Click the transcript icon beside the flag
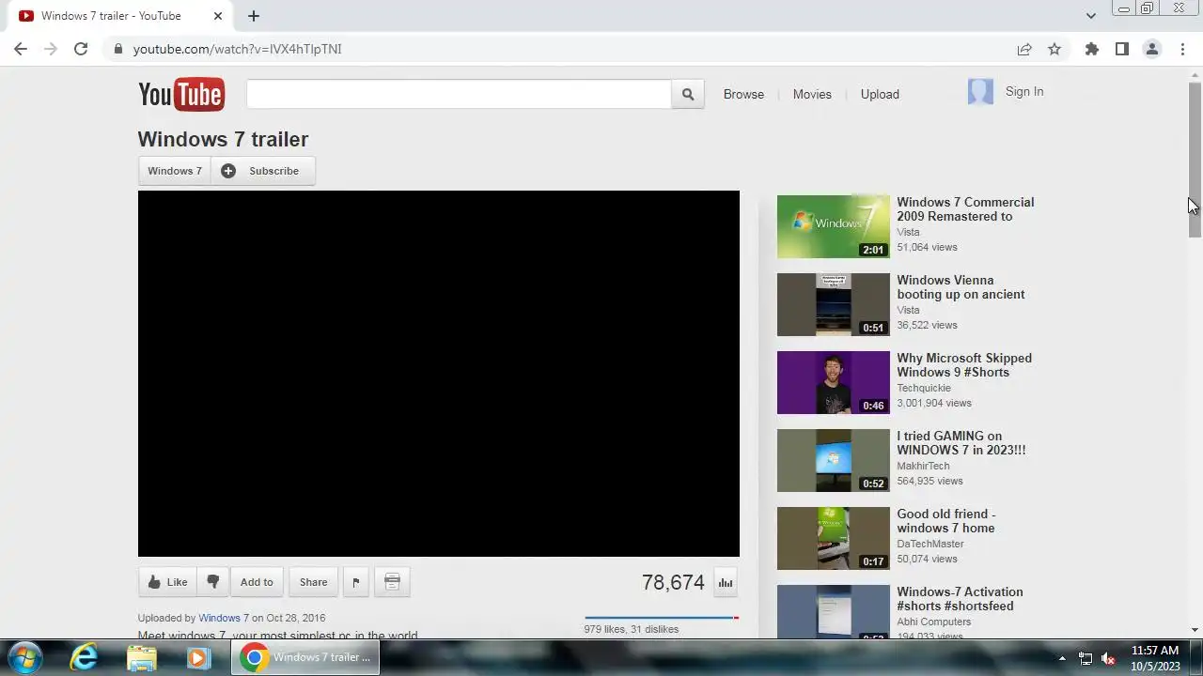The image size is (1203, 676). (x=392, y=582)
